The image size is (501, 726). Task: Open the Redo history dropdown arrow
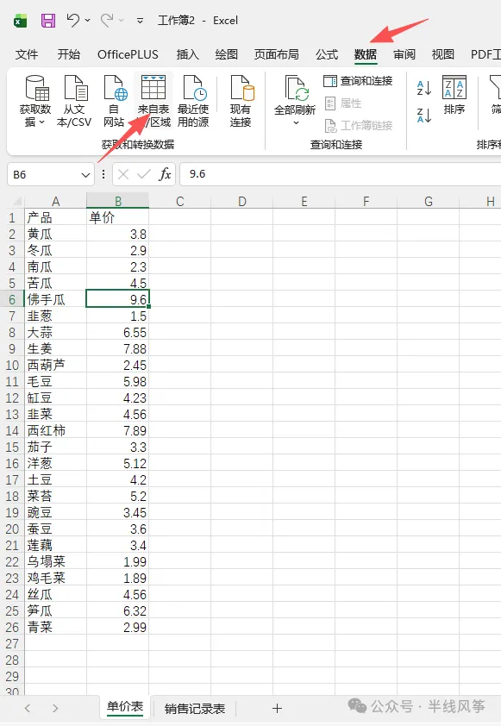coord(122,21)
